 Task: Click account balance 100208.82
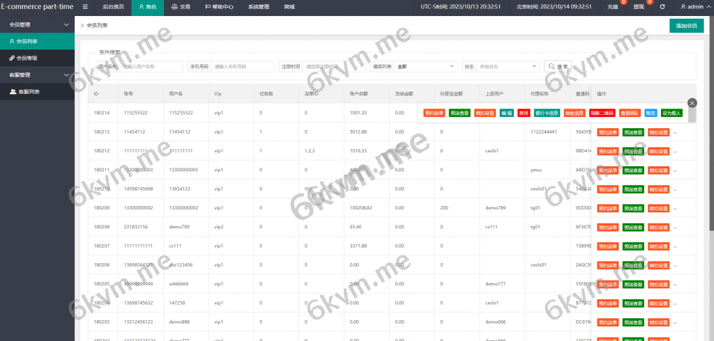360,208
